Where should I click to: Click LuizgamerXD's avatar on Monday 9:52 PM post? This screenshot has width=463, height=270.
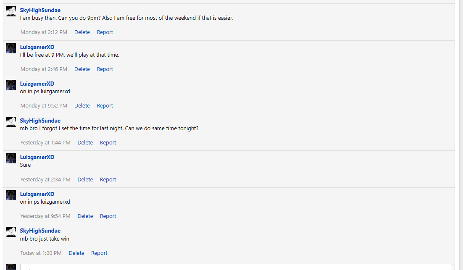tap(11, 85)
